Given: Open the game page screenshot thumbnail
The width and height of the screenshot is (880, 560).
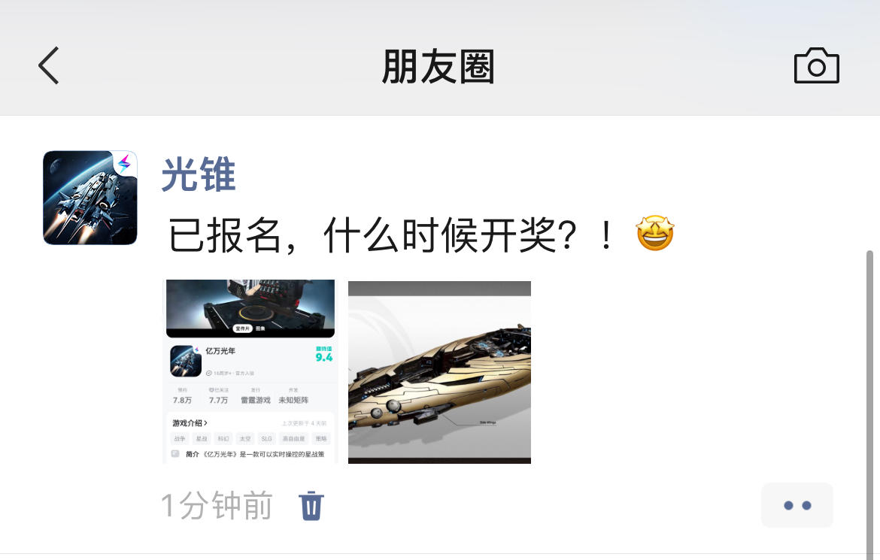Looking at the screenshot, I should click(x=250, y=371).
